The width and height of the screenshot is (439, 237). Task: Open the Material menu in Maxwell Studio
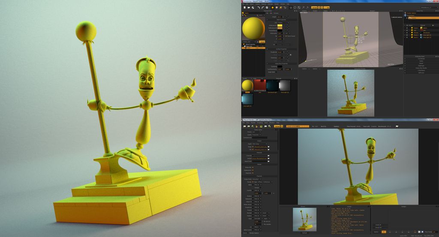click(264, 4)
